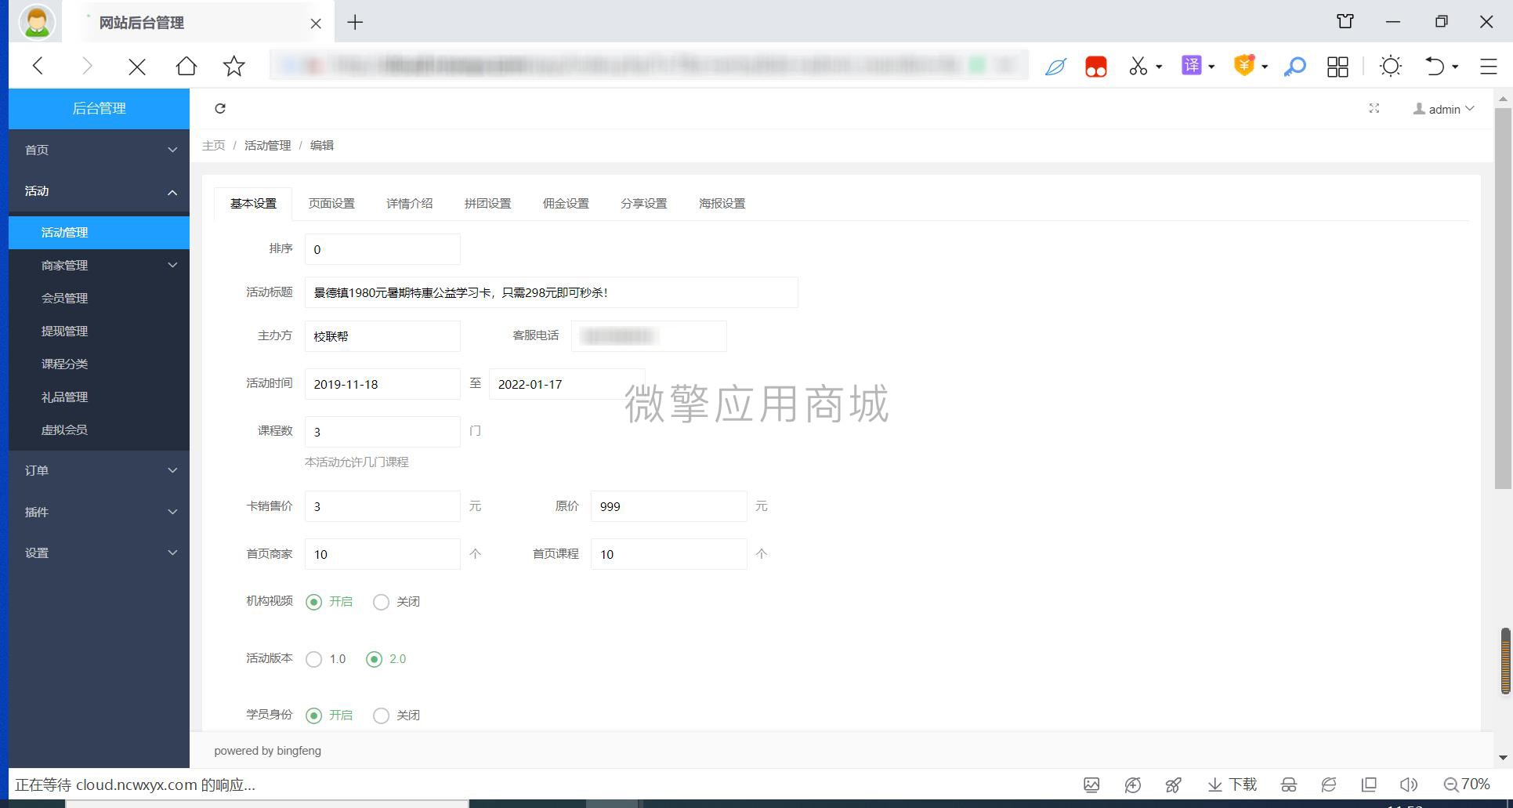
Task: Click 主页 breadcrumb link
Action: tap(213, 146)
